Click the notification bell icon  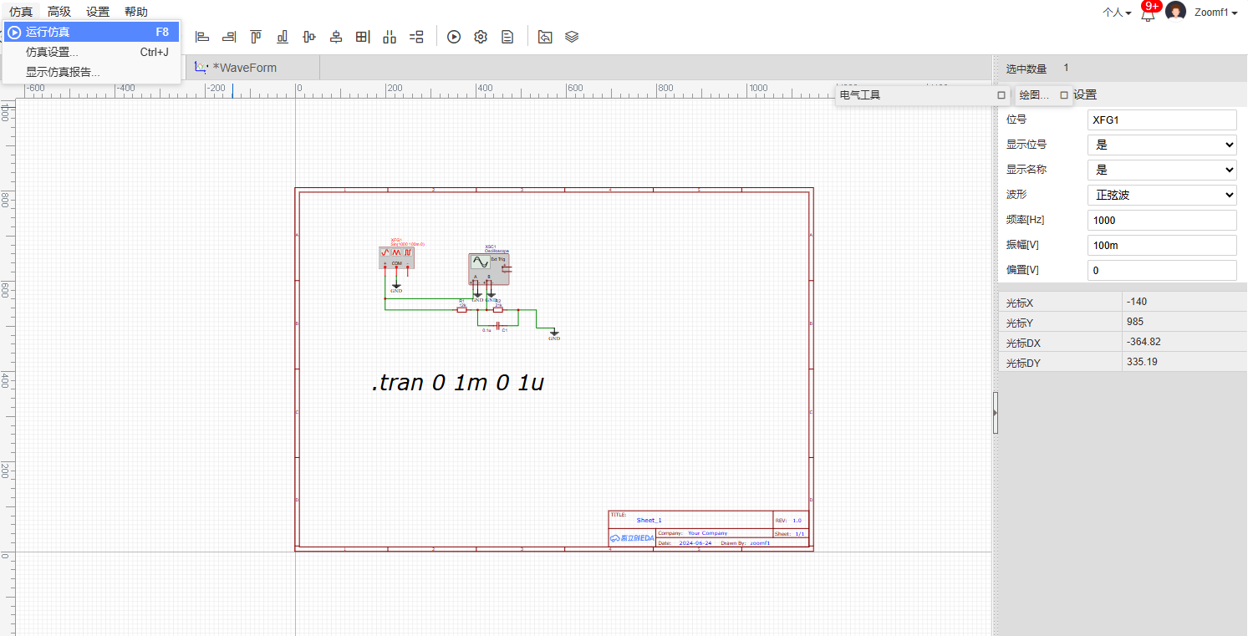pyautogui.click(x=1148, y=13)
